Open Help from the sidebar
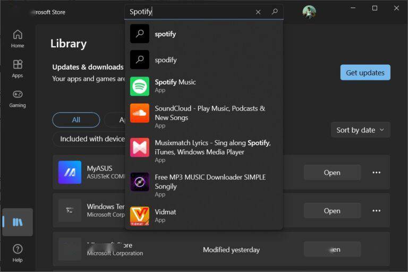The height and width of the screenshot is (272, 408). 18,253
